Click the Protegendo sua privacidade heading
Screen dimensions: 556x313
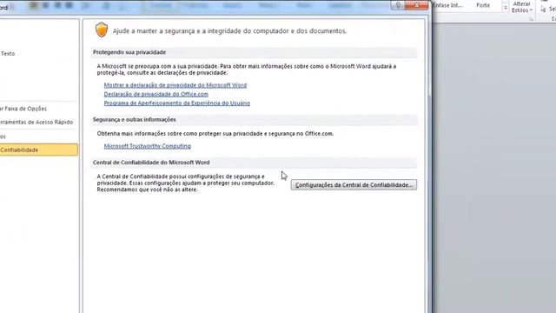pos(129,52)
